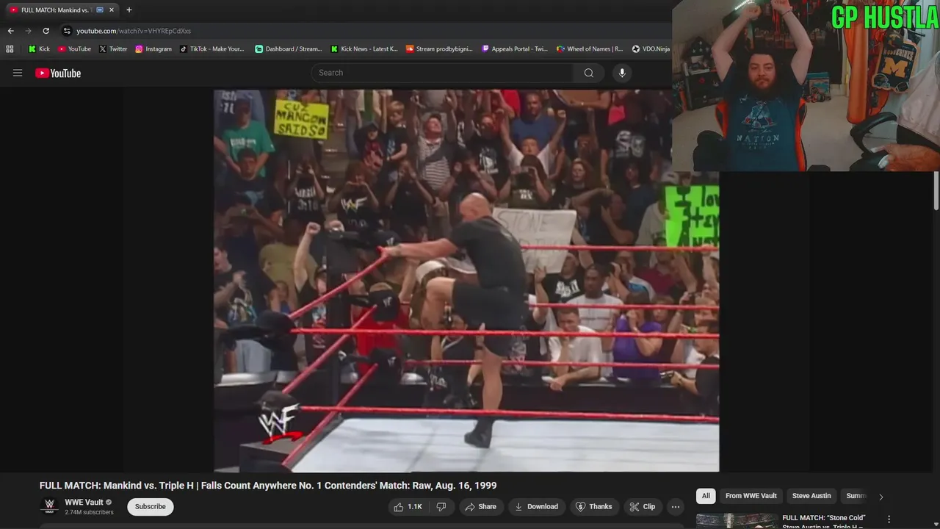
Task: Open the Twitter bookmark
Action: point(113,49)
